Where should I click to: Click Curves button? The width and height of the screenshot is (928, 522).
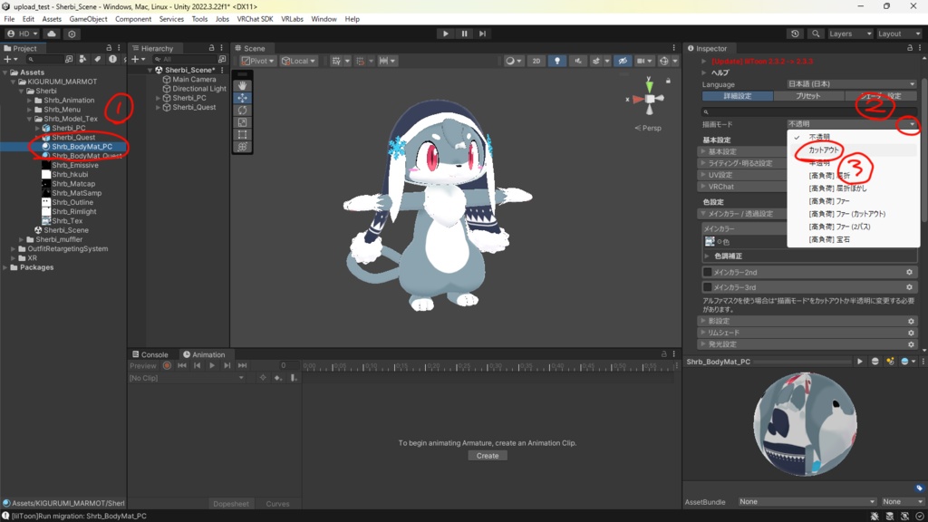[x=277, y=504]
